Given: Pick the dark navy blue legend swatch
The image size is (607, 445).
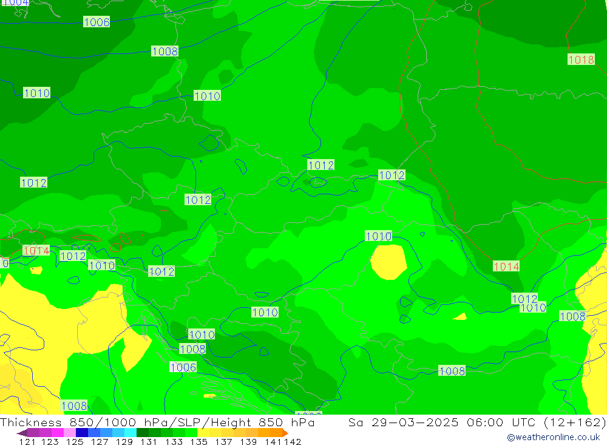Looking at the screenshot, I should [x=82, y=433].
